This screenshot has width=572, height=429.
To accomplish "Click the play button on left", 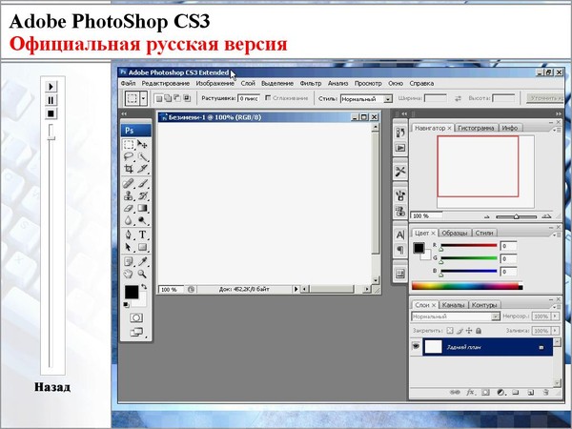I will [x=51, y=87].
